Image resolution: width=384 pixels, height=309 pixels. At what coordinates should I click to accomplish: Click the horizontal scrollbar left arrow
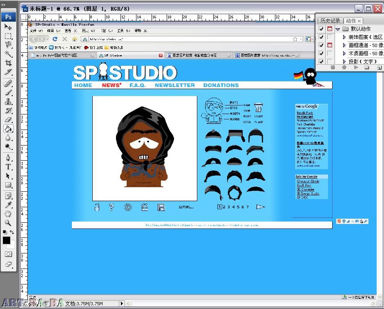pos(128,304)
